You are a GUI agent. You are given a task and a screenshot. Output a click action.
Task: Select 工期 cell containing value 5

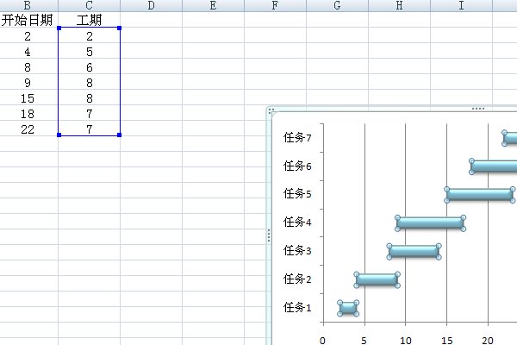[90, 52]
